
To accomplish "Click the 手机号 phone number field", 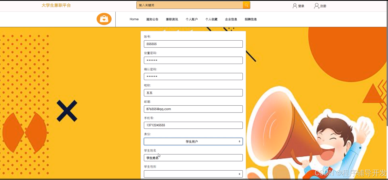I will (193, 125).
